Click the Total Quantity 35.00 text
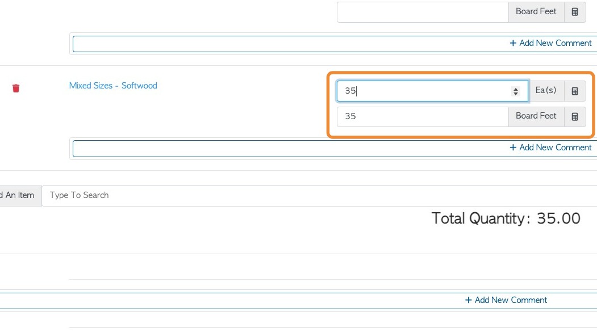 pos(506,218)
